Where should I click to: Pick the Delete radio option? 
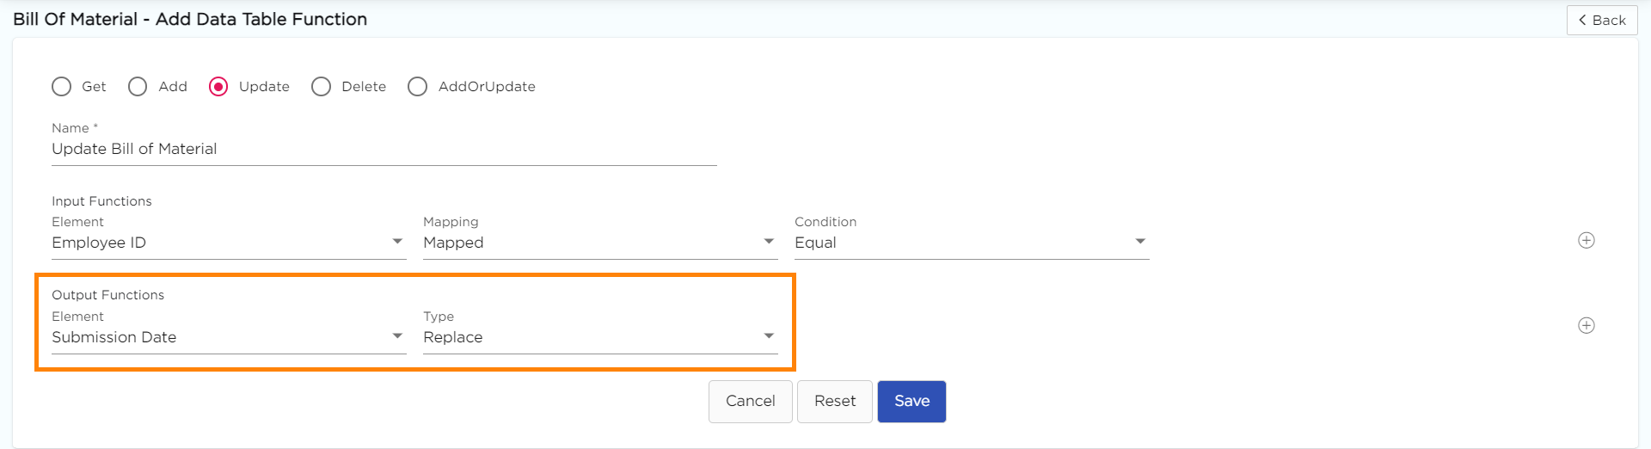coord(322,87)
